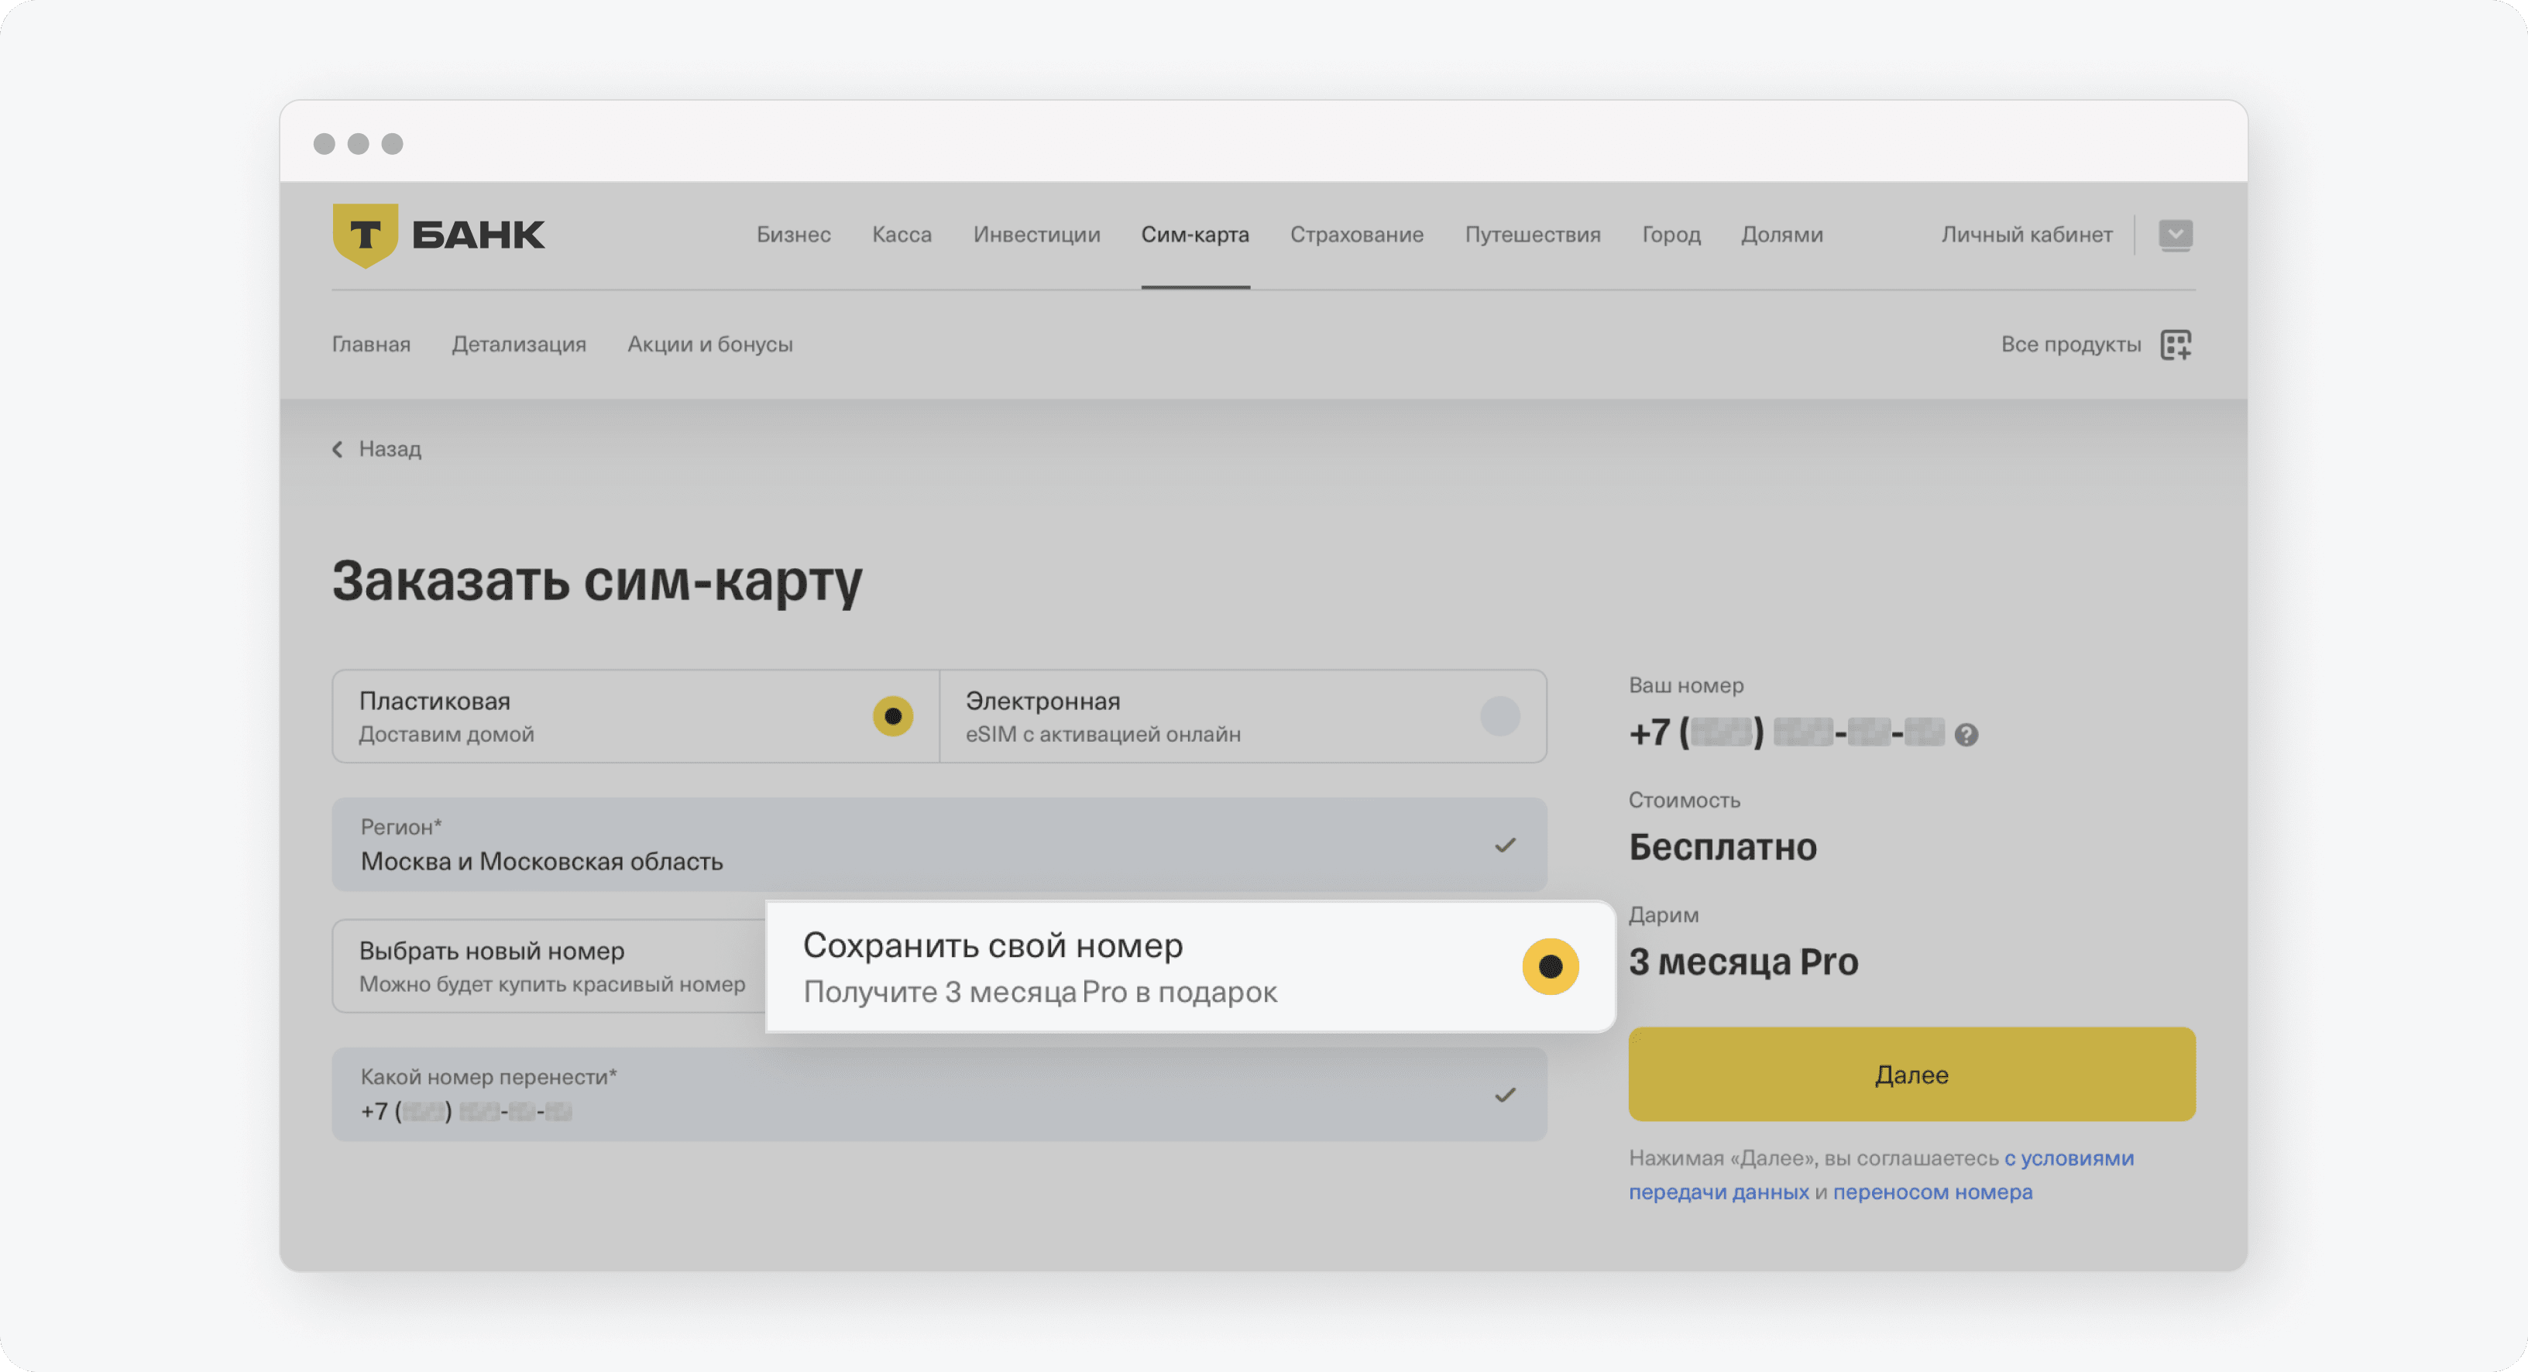The width and height of the screenshot is (2528, 1372).
Task: Choose Сохранить свой номер option
Action: point(1190,967)
